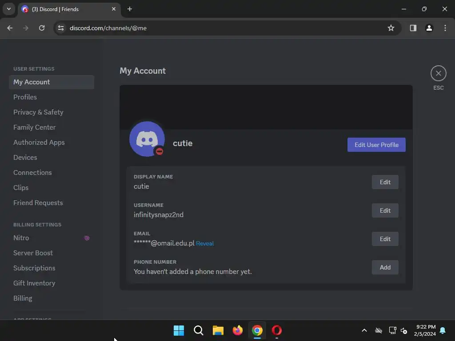The width and height of the screenshot is (455, 341).
Task: Click the cutie name beside the avatar
Action: coord(183,143)
